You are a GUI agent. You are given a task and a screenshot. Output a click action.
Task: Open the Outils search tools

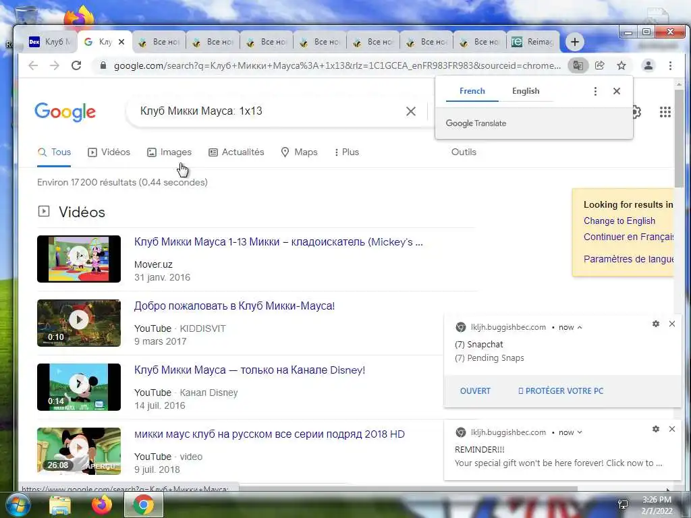(464, 152)
